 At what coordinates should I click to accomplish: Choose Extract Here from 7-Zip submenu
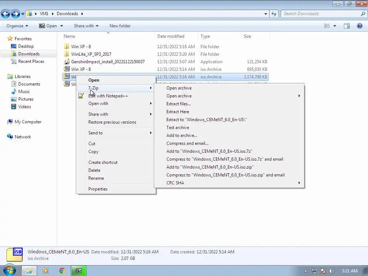229,112
